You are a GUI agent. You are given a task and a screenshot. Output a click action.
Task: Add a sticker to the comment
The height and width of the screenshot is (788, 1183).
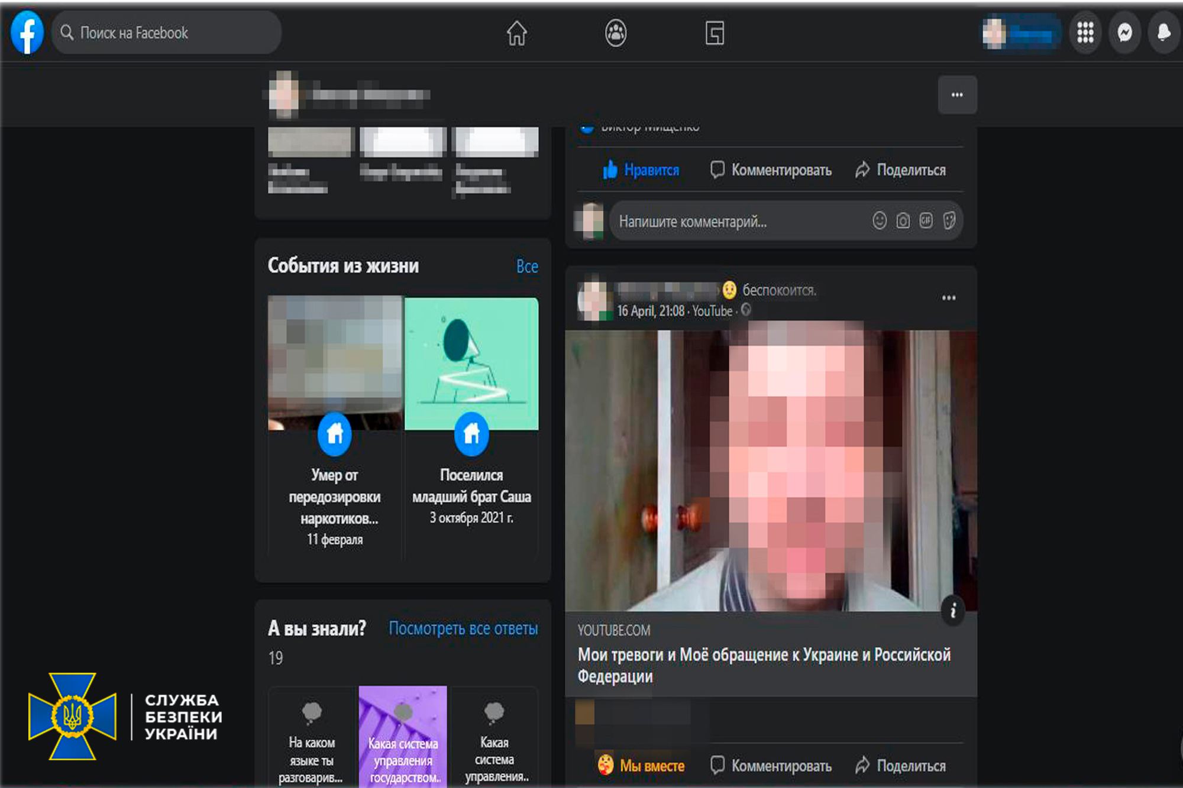click(x=949, y=221)
